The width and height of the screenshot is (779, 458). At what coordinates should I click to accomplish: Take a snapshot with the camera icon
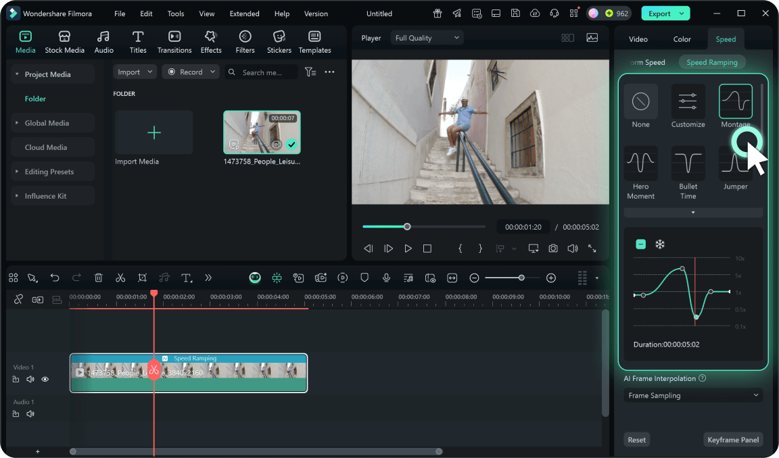click(x=553, y=248)
